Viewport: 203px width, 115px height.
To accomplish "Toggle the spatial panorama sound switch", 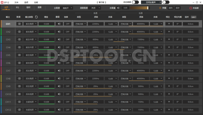I will (x=166, y=2).
